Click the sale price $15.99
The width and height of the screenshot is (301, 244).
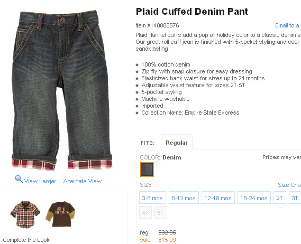(167, 240)
